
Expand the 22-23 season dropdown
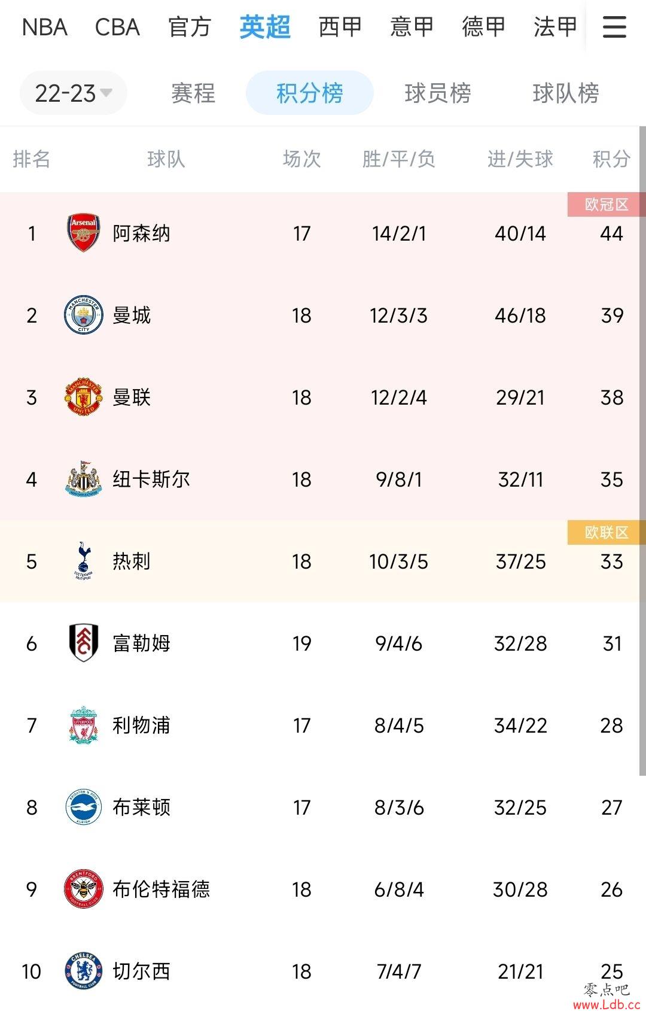pos(74,93)
